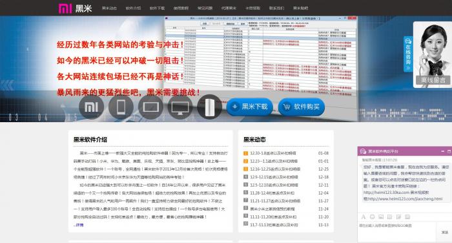Open the seventh navigation item after 代理黑米
The width and height of the screenshot is (452, 243).
tap(253, 8)
